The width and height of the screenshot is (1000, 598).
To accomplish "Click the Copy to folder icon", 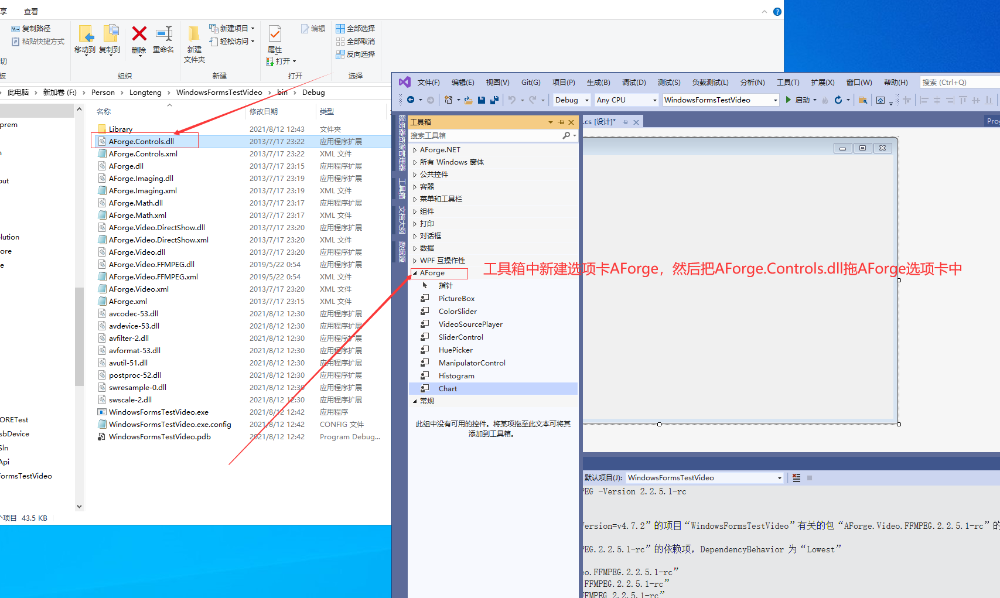I will tap(110, 33).
